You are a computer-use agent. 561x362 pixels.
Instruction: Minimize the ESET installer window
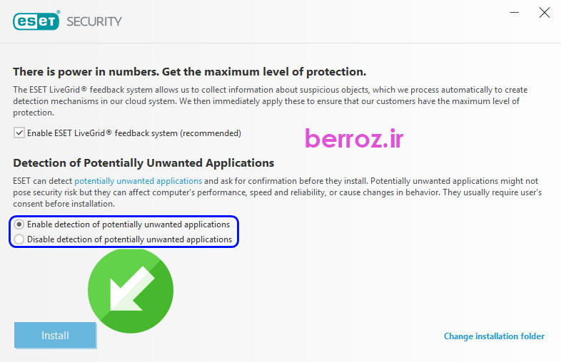tap(514, 13)
